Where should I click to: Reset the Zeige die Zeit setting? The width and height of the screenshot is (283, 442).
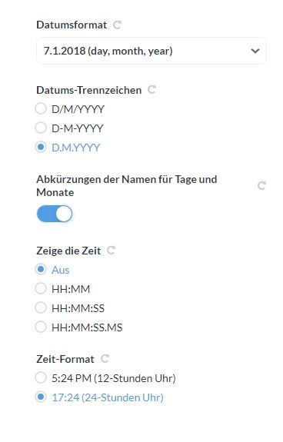111,250
